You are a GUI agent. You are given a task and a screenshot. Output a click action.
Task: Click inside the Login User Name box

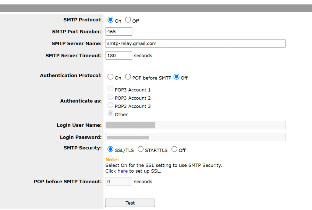click(195, 125)
